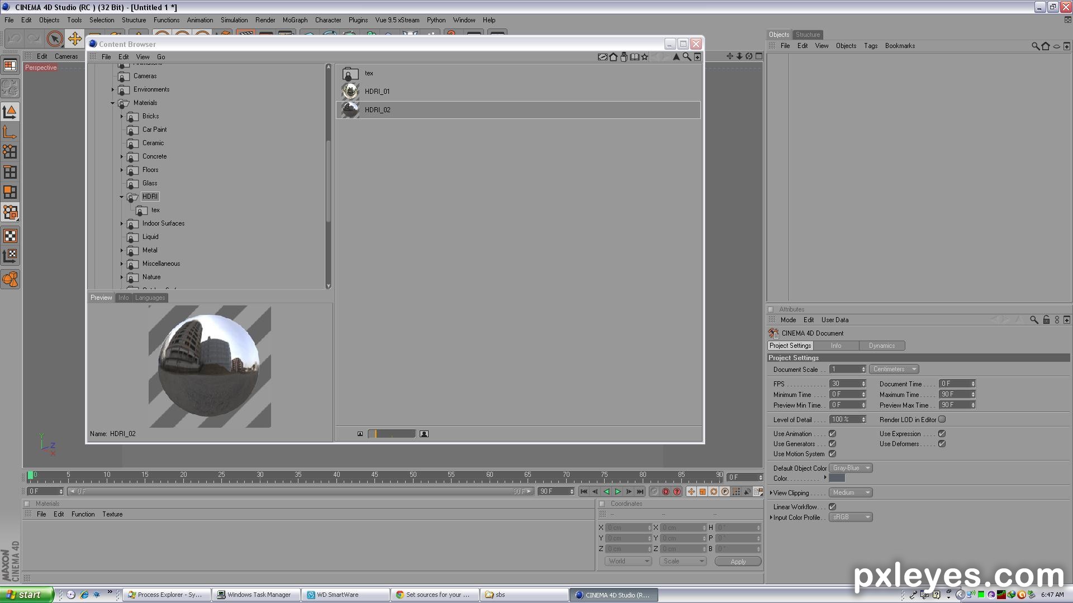Expand the Environments folder in tree

tap(112, 89)
